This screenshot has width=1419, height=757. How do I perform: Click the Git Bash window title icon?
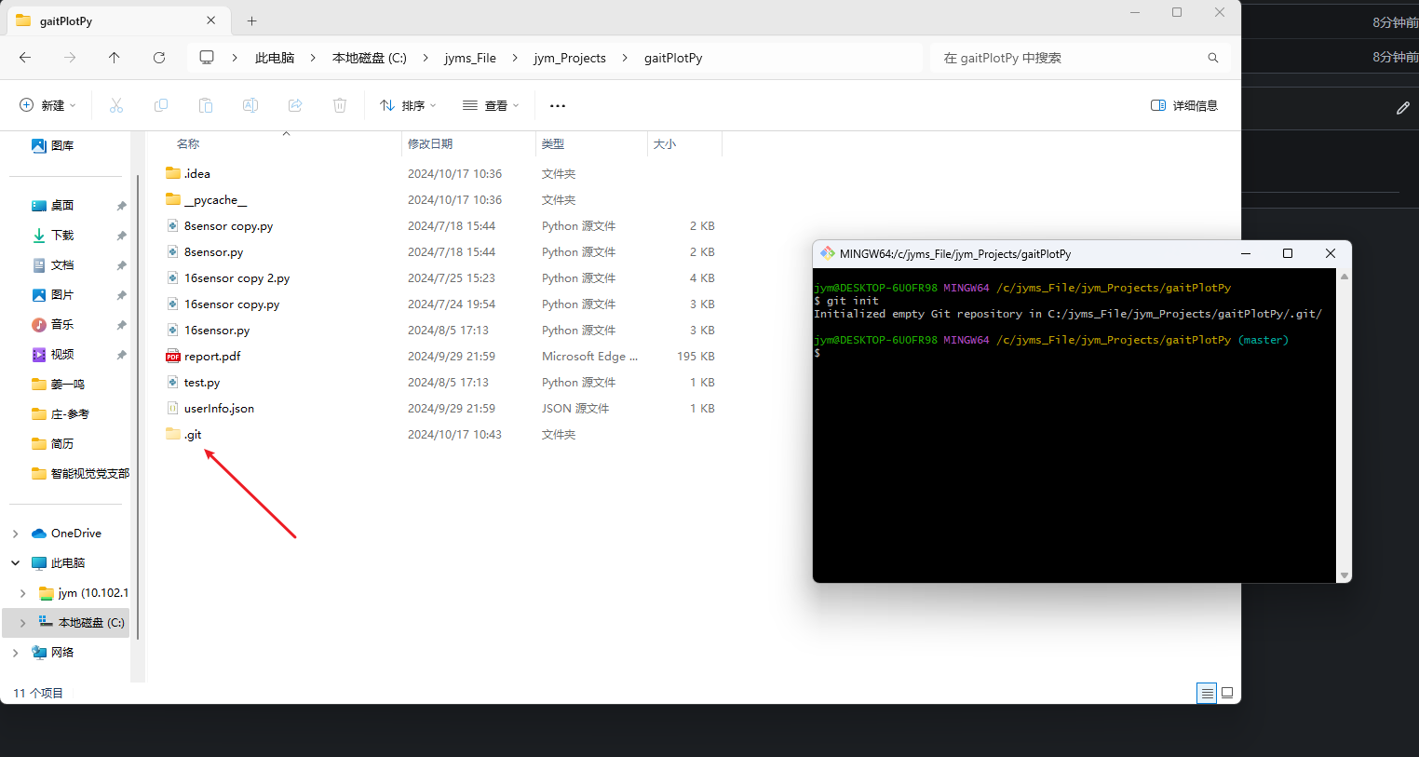[827, 253]
